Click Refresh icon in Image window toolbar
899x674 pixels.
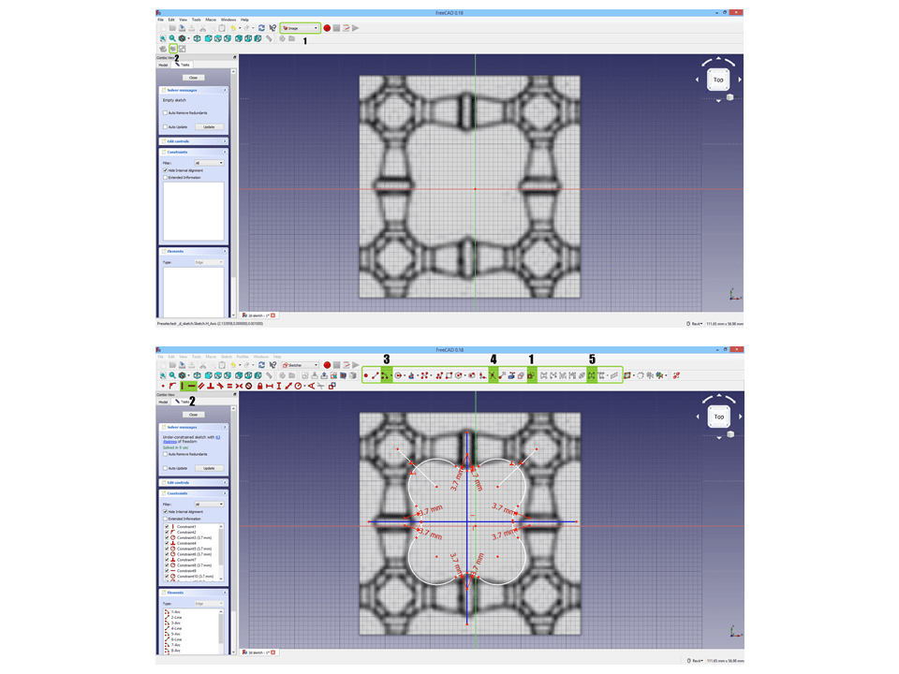261,28
